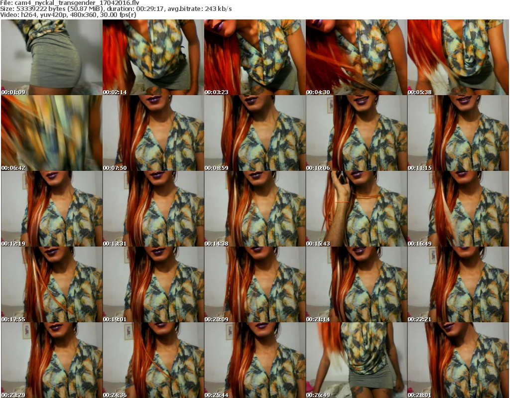Pick the standing frame stamped 00:26:49

coord(356,360)
